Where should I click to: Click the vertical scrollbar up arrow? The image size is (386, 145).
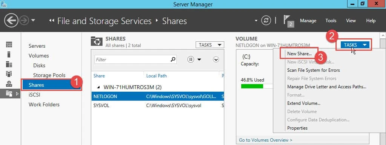383,36
